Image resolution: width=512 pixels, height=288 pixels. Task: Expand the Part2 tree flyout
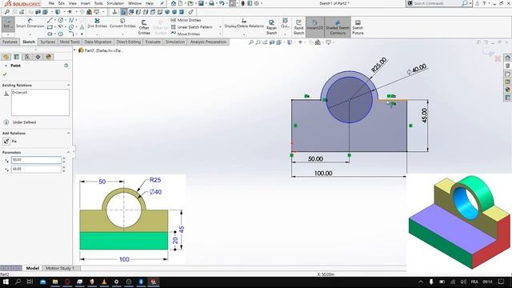74,50
